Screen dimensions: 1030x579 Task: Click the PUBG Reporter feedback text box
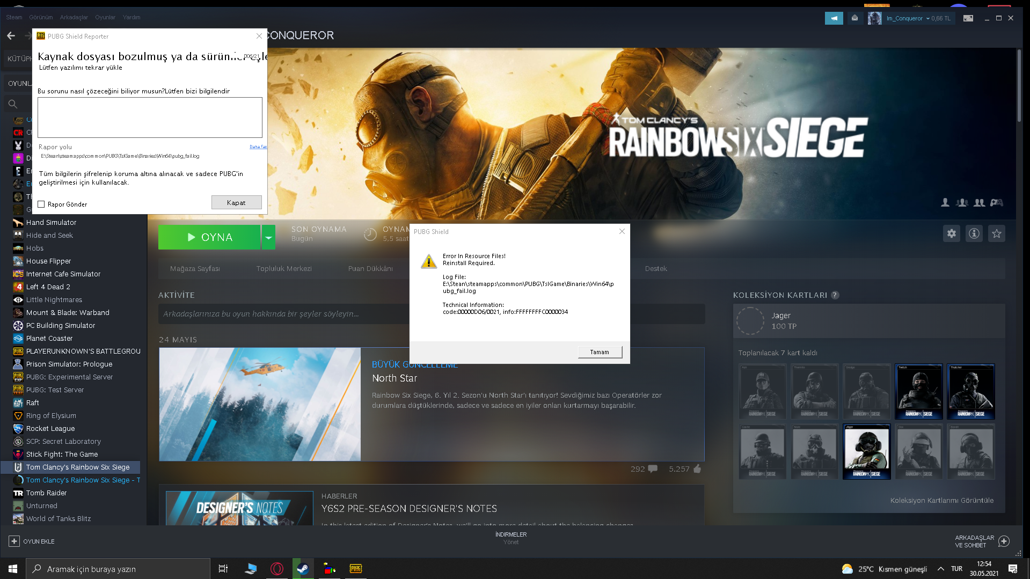(150, 118)
